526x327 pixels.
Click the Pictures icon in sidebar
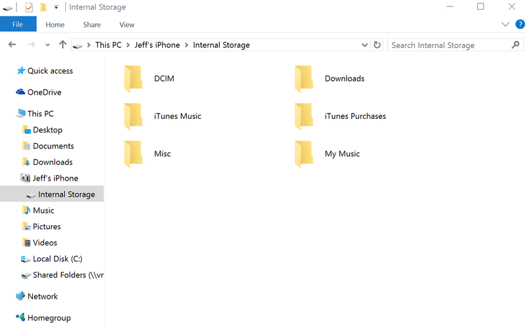pyautogui.click(x=26, y=227)
